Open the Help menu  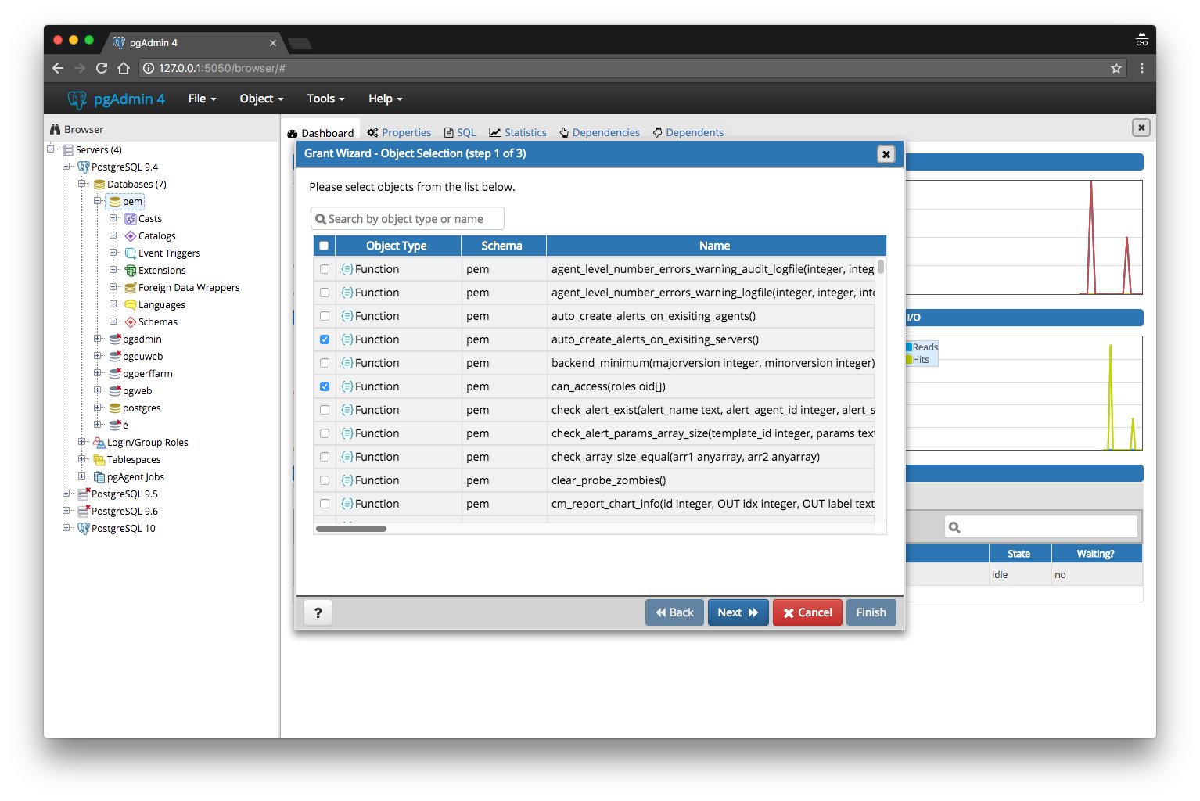pos(385,99)
